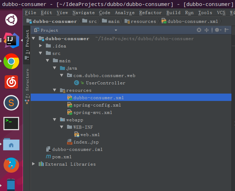Collapse the java folder
The image size is (235, 191).
55,68
